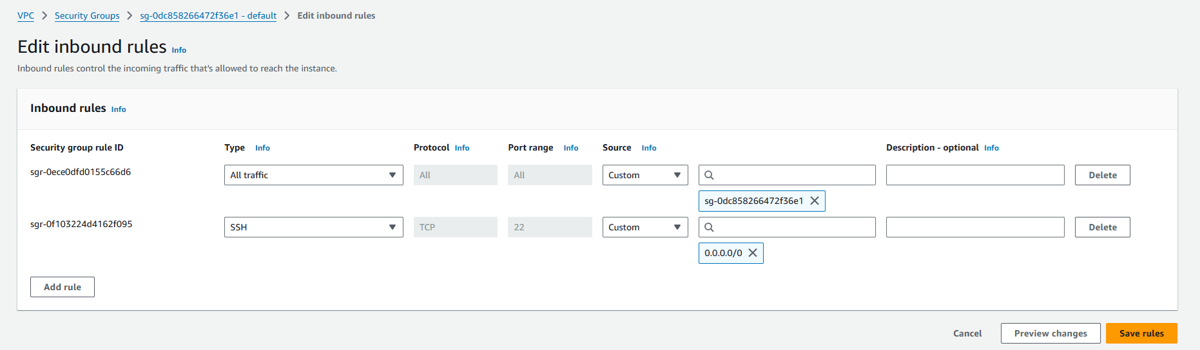Open Info link beside Description - optional header
The width and height of the screenshot is (1200, 350).
(991, 148)
